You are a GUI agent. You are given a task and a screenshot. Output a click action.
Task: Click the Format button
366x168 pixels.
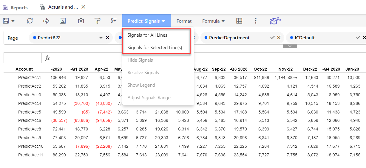pos(184,21)
